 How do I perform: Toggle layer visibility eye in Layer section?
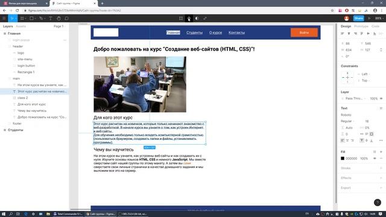(x=381, y=98)
